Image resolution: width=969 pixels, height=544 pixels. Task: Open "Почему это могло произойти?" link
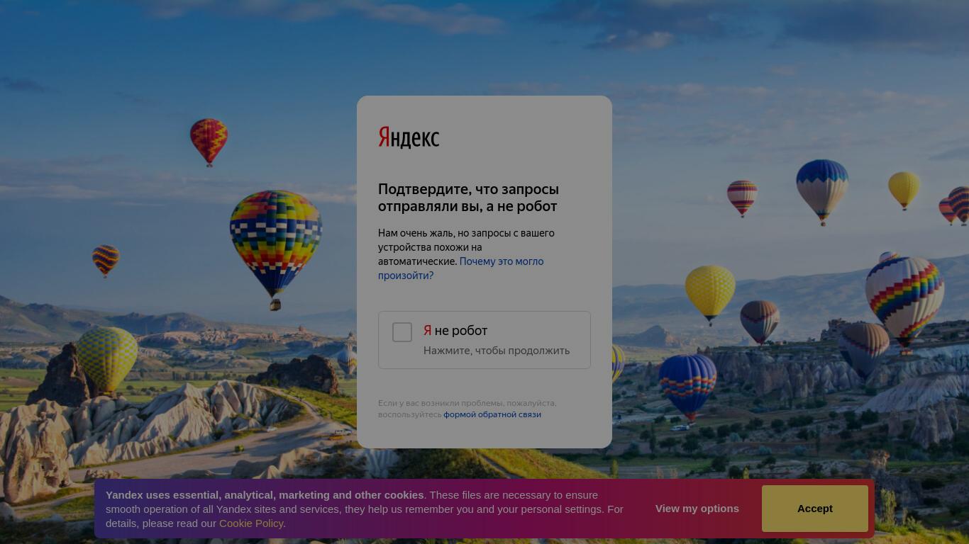coord(461,268)
